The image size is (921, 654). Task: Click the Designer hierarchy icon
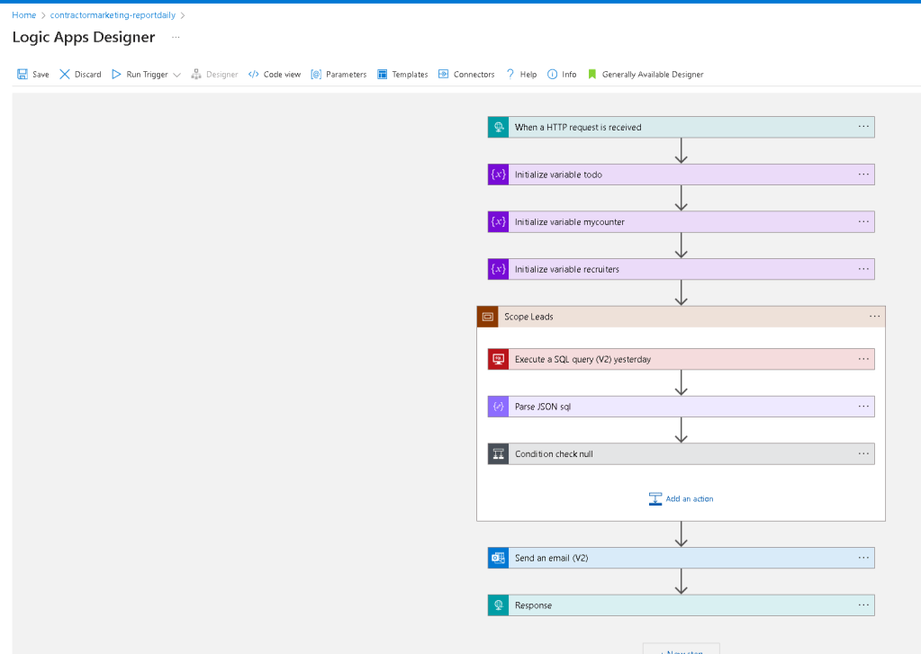coord(196,74)
